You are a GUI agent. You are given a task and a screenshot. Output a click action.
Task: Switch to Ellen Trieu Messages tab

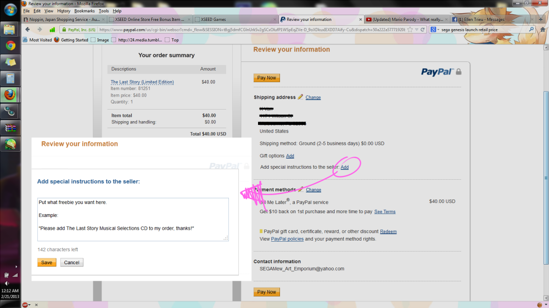click(x=492, y=20)
